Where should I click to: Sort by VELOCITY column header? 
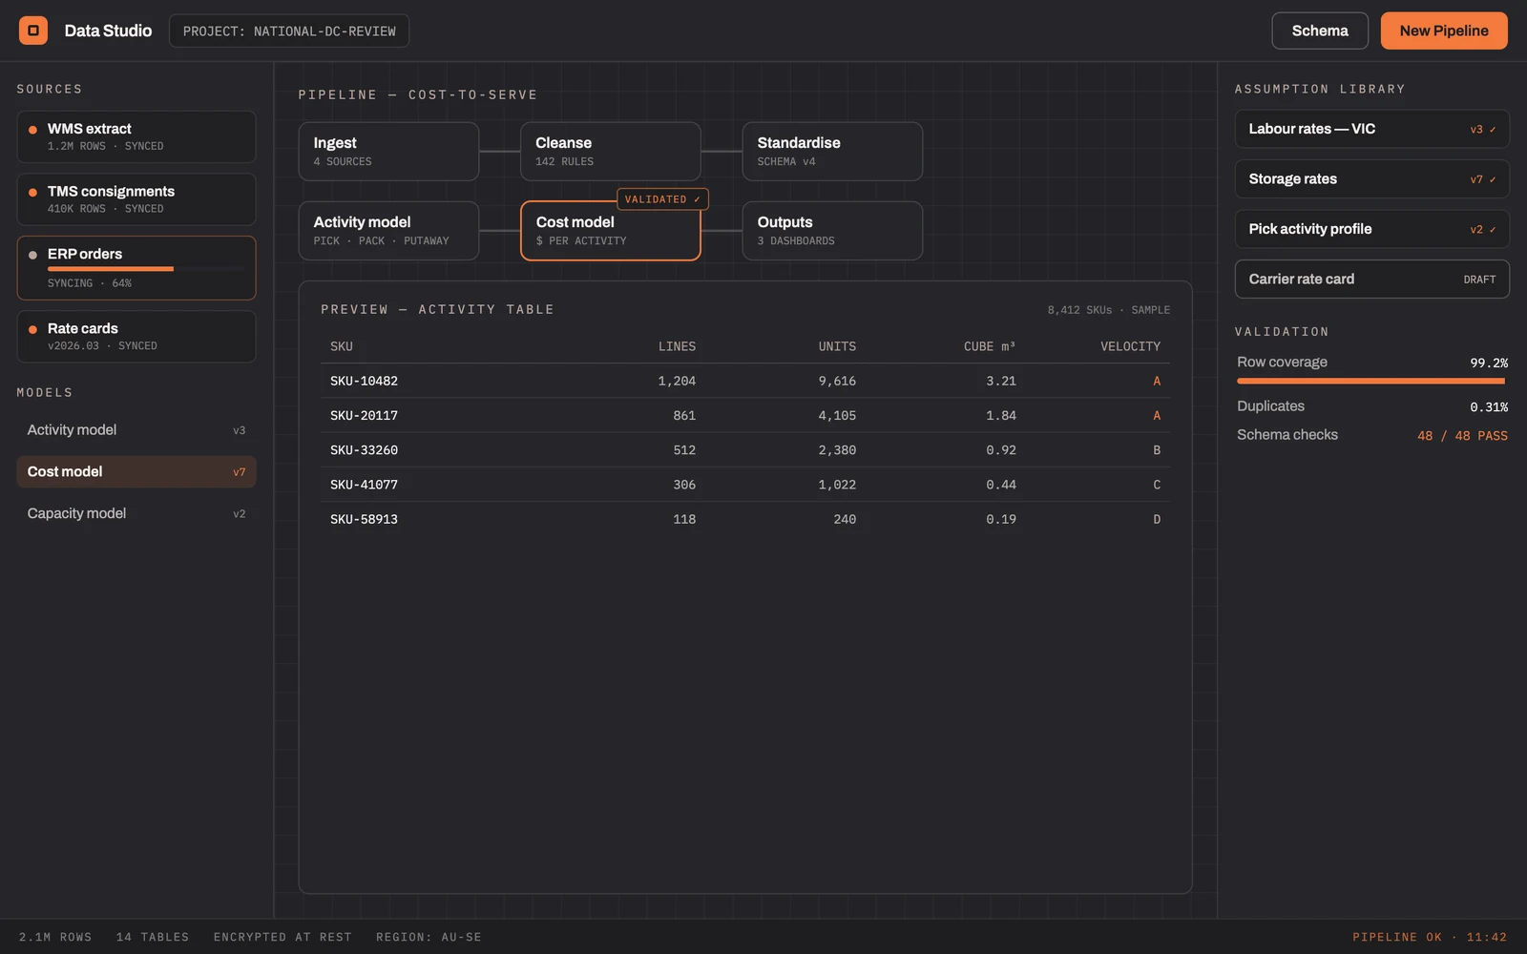[x=1130, y=346]
